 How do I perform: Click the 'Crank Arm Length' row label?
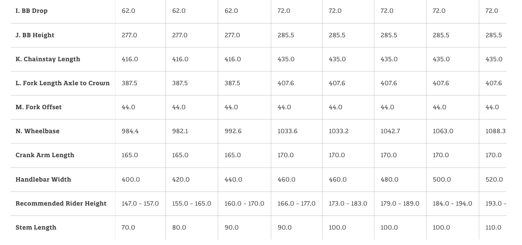click(45, 155)
